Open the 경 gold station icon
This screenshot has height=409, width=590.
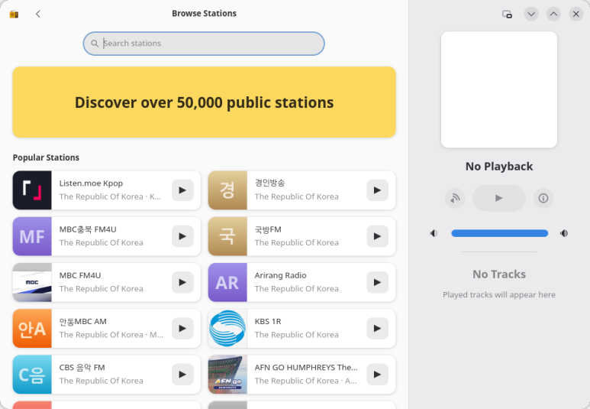point(227,190)
